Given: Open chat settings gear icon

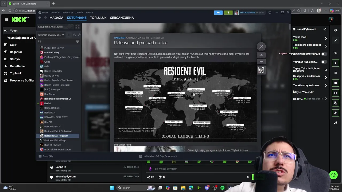Looking at the screenshot, I should pos(247,177).
